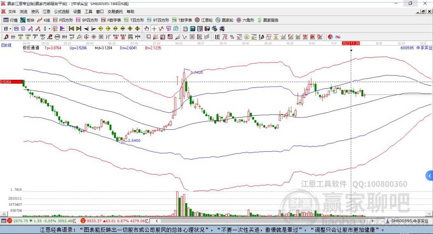Open the P数字表 number table
Screen dimensions: 433x234
tap(111, 20)
